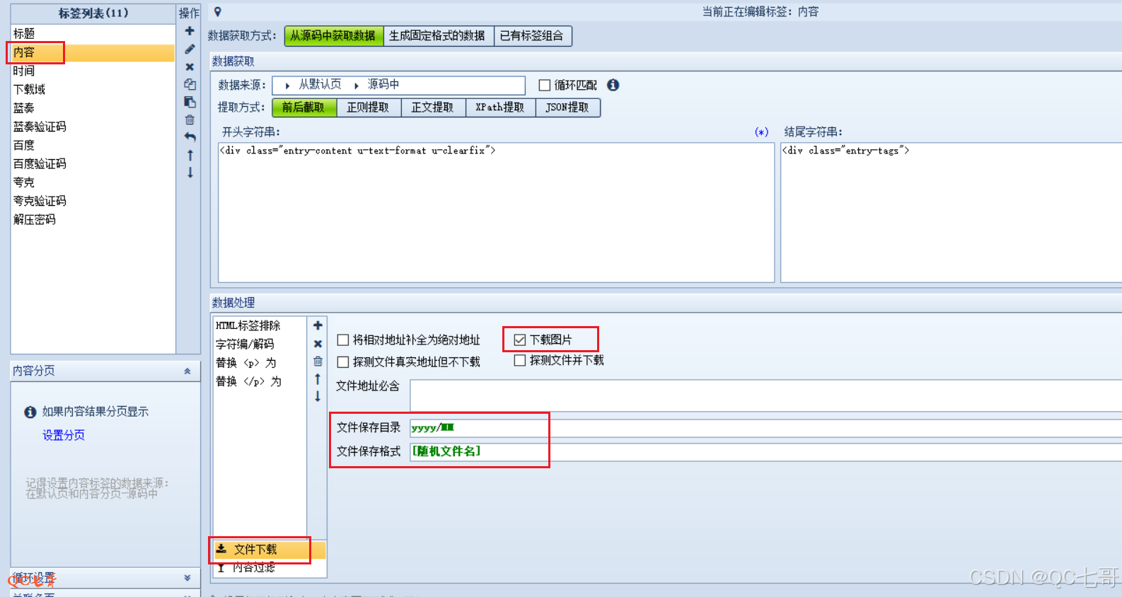This screenshot has width=1122, height=597.
Task: Move tag down with the down arrow
Action: [190, 173]
